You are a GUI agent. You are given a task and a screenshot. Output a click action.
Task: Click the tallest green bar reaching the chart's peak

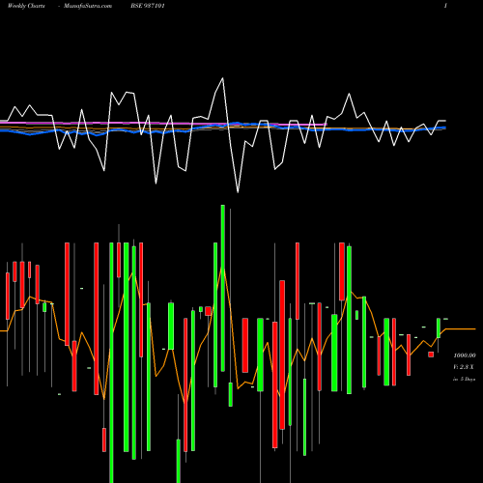223,288
